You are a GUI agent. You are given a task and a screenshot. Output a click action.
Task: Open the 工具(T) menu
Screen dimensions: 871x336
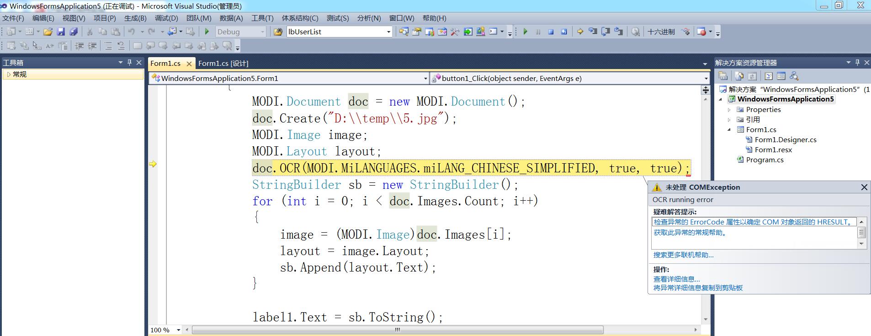(262, 18)
